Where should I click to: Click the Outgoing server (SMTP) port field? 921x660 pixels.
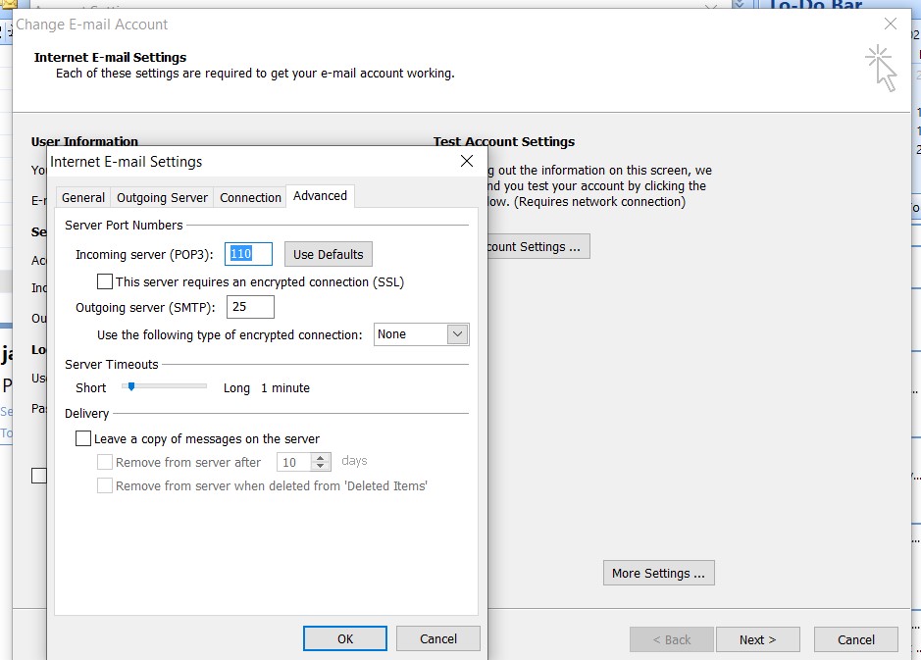click(250, 308)
